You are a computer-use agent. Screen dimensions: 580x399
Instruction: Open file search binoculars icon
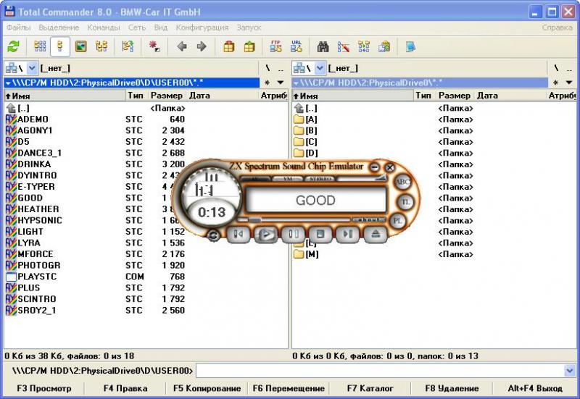(x=323, y=47)
